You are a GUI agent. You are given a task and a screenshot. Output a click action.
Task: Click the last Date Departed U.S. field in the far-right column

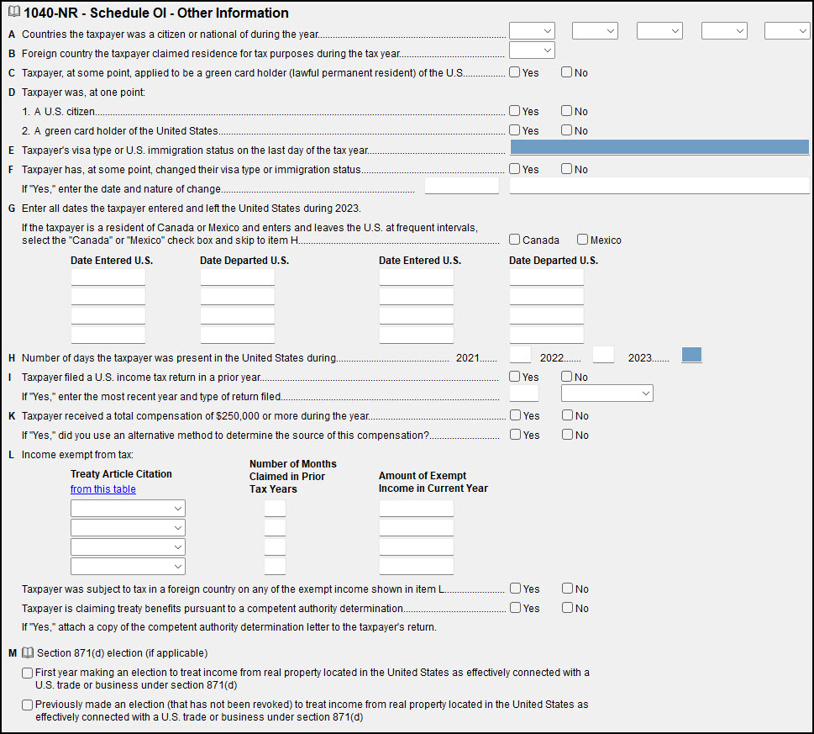tap(547, 335)
